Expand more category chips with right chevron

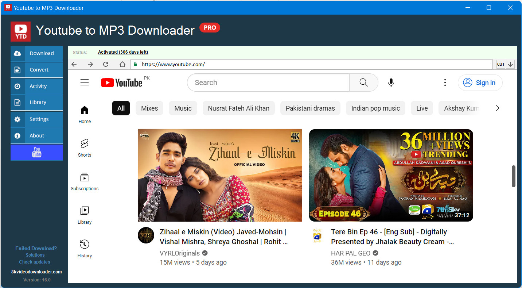498,108
